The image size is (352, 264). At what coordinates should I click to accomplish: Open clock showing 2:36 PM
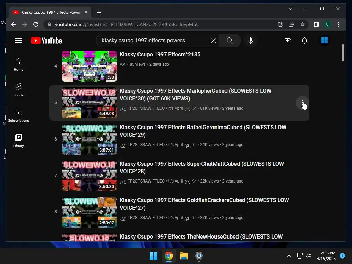(326, 256)
